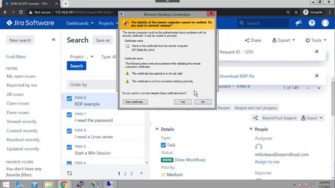Viewport: 335px width, 188px height.
Task: Open the issue Export dropdown near BeyondTrust Support
Action: [x=312, y=118]
